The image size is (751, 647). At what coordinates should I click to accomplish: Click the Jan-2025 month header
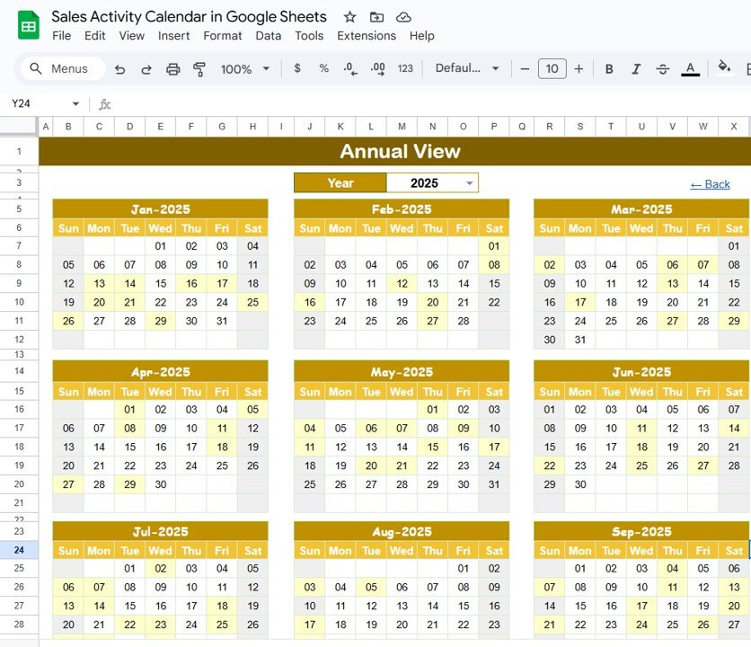point(161,209)
